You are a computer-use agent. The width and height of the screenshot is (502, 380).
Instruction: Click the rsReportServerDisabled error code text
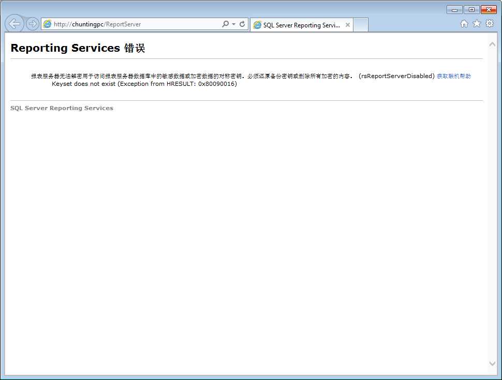pos(396,76)
